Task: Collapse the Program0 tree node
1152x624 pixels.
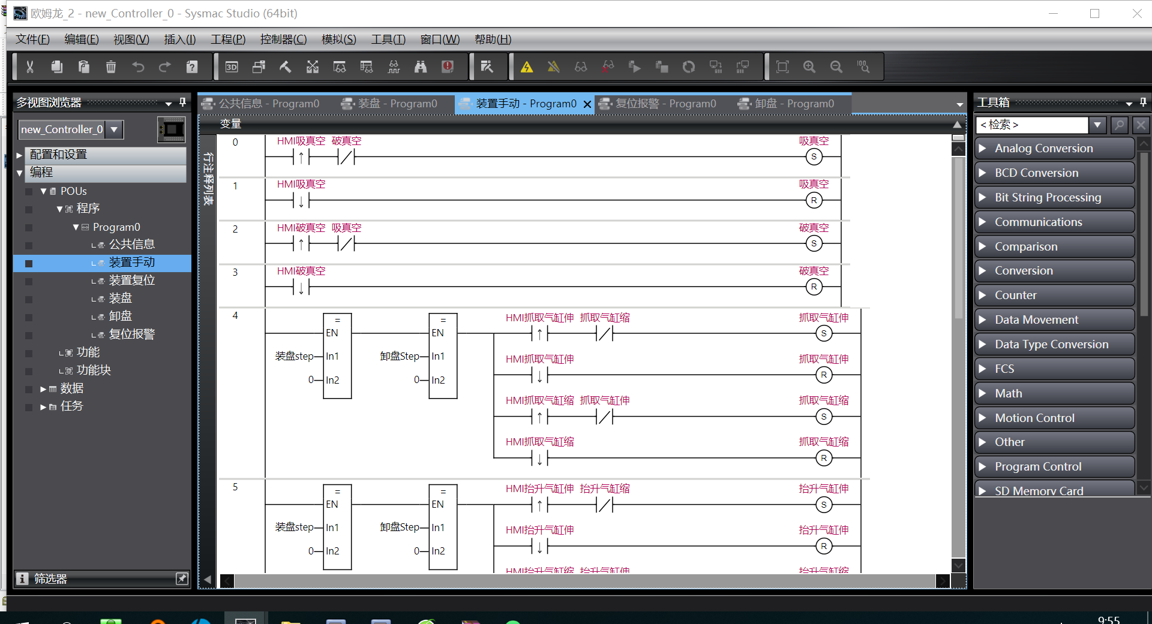Action: click(76, 227)
